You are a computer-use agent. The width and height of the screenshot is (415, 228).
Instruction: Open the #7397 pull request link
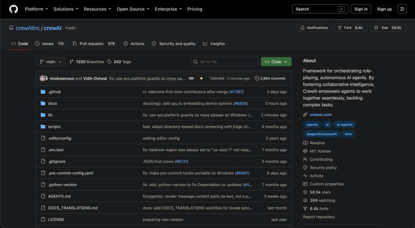tap(236, 92)
